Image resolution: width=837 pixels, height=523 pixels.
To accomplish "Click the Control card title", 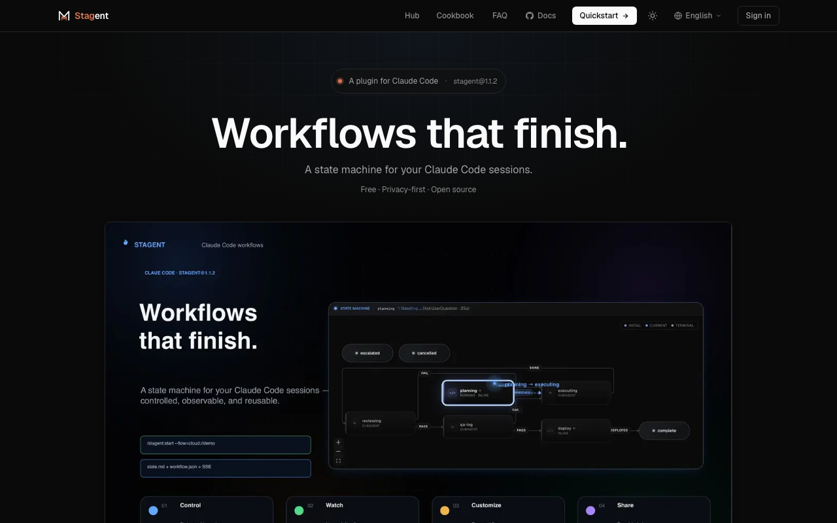I will click(190, 505).
